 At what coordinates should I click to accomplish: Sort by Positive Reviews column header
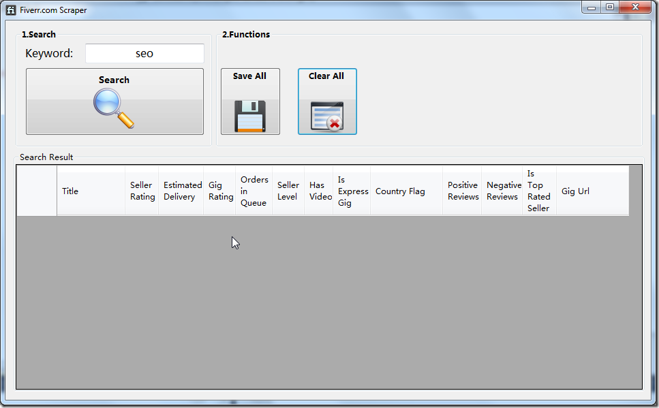pyautogui.click(x=462, y=191)
